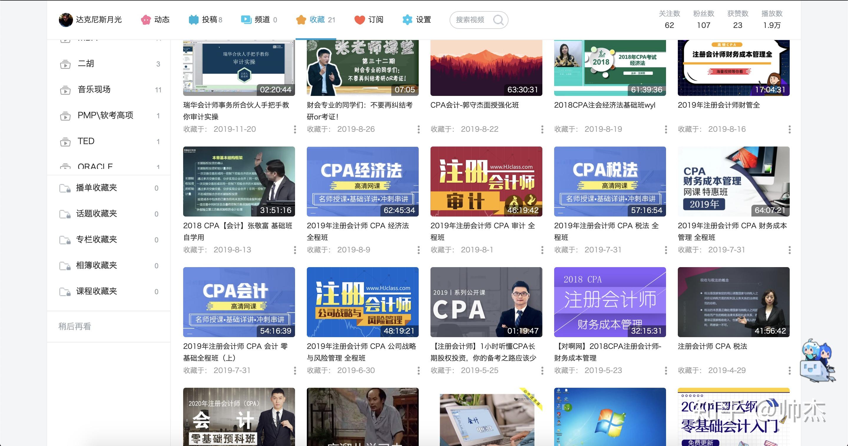Open title 【对啊网】2018CPA注册会计师-财务成本管理
Viewport: 848px width, 446px height.
coord(608,352)
